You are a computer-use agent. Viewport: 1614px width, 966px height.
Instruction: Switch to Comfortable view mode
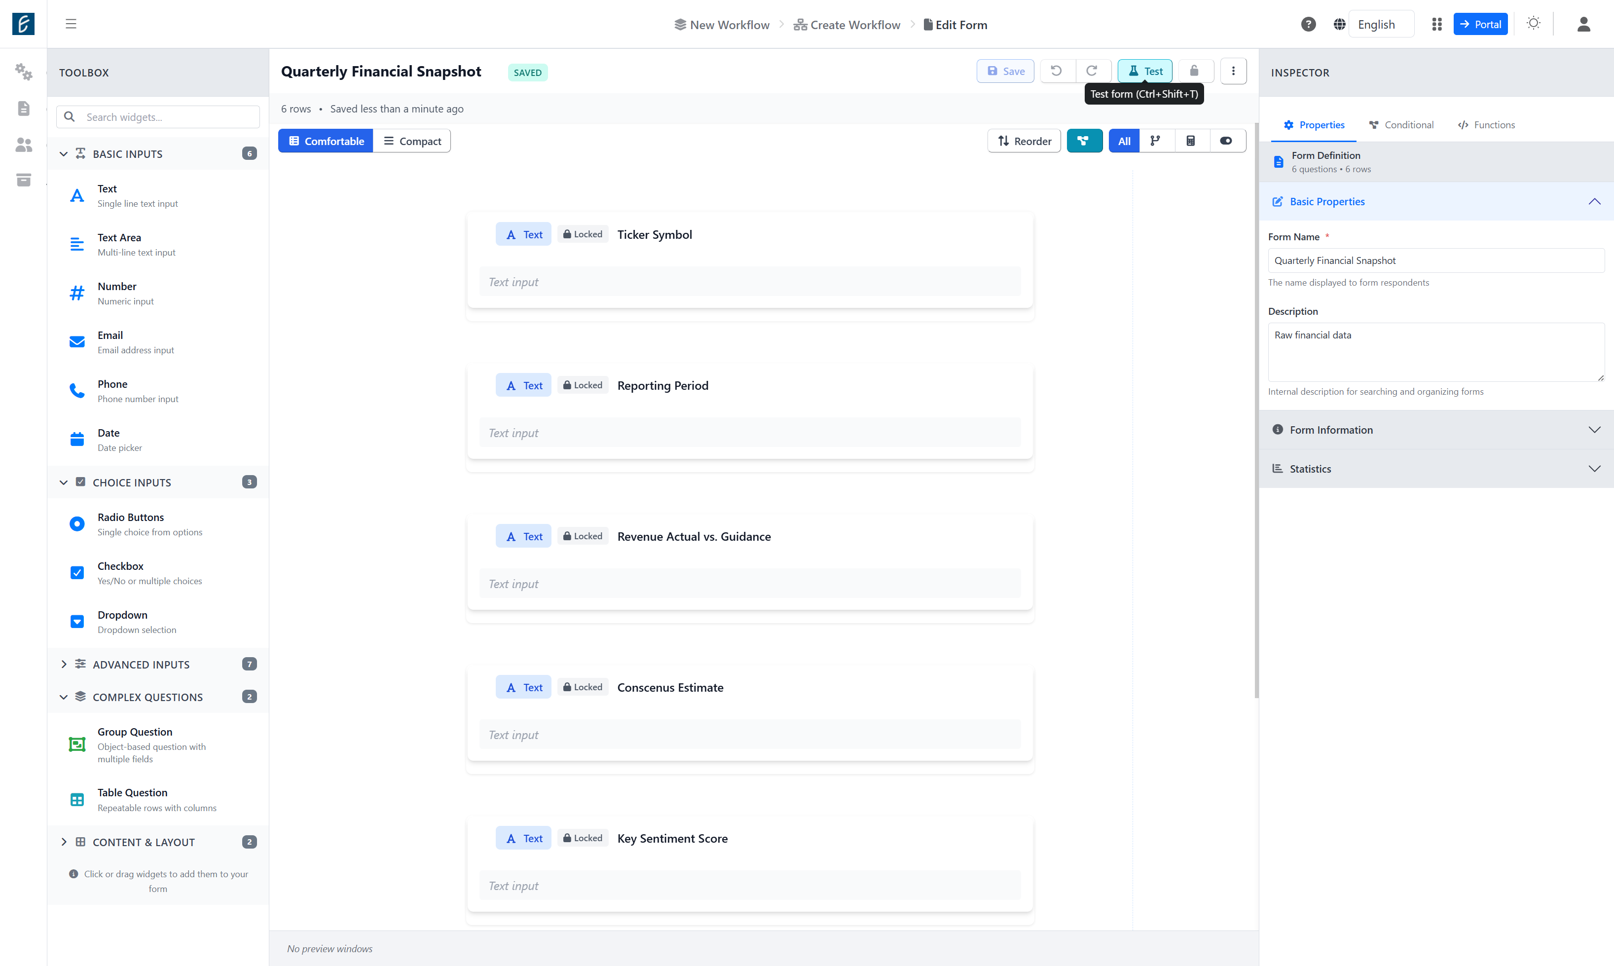326,141
